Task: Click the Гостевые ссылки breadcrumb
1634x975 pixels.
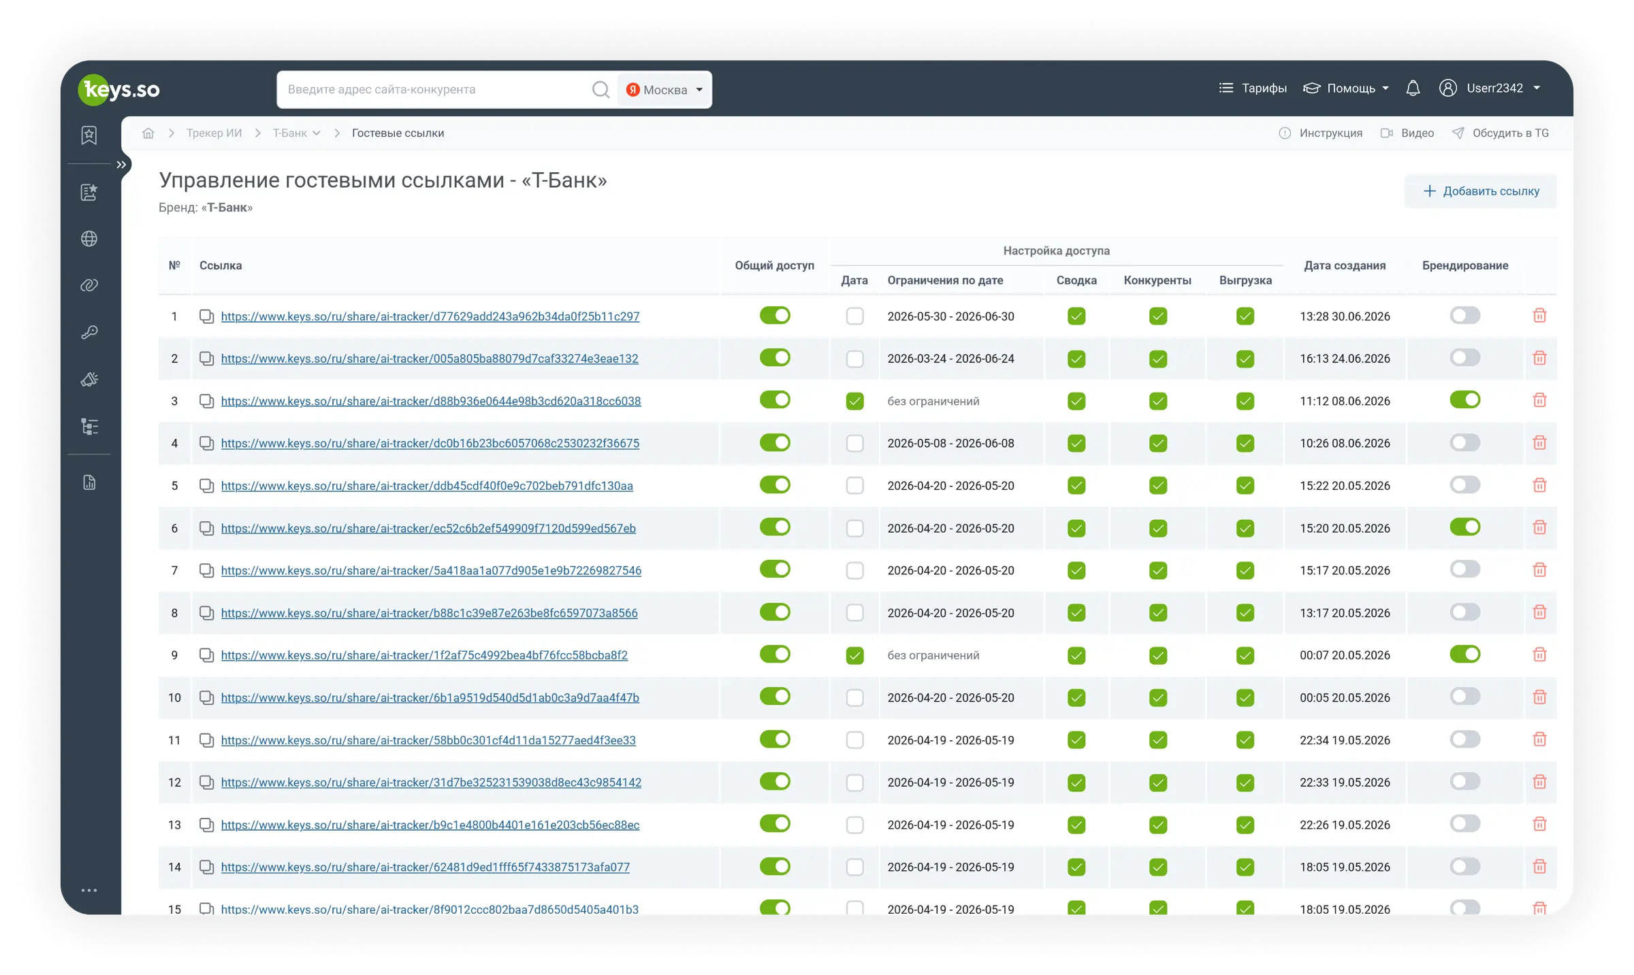Action: click(398, 133)
